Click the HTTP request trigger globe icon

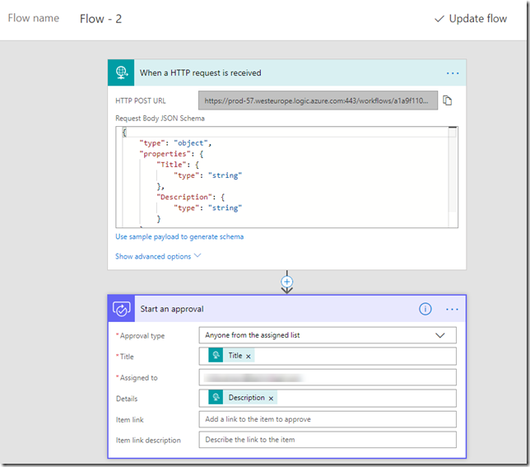121,72
